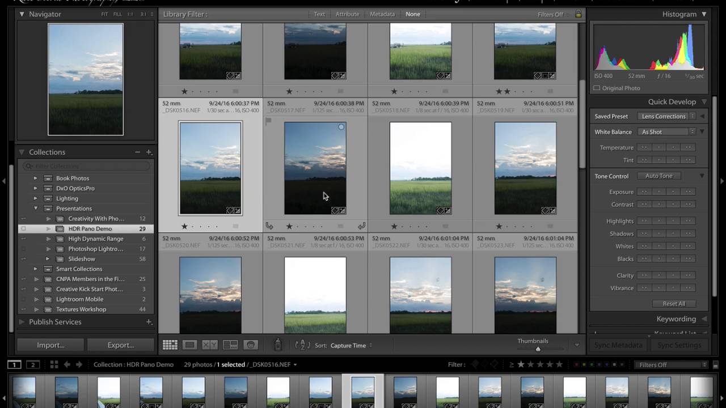Viewport: 726px width, 408px height.
Task: Set Navigator zoom to FILL
Action: (x=117, y=14)
